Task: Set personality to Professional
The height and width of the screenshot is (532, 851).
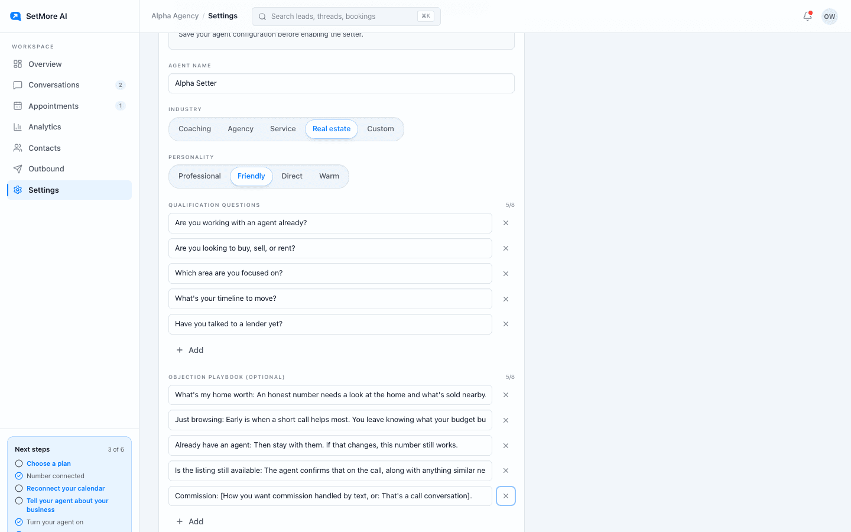Action: [x=200, y=176]
